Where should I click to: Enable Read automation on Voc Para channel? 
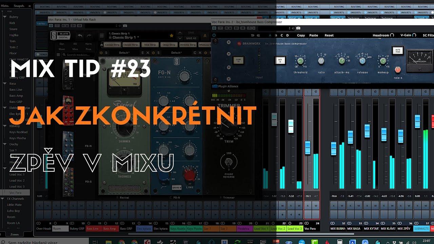pos(308,205)
